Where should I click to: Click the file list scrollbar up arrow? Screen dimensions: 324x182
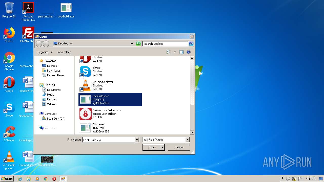[x=192, y=58]
